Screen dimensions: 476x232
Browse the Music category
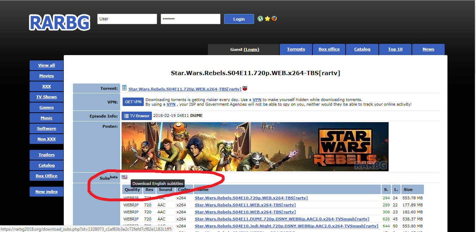point(47,118)
